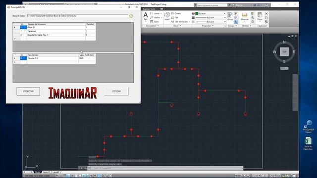The width and height of the screenshot is (317, 178).
Task: Click the Help question mark icon
Action: pos(266,5)
